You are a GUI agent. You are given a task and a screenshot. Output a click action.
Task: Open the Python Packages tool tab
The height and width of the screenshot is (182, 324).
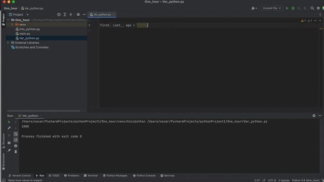coord(115,175)
